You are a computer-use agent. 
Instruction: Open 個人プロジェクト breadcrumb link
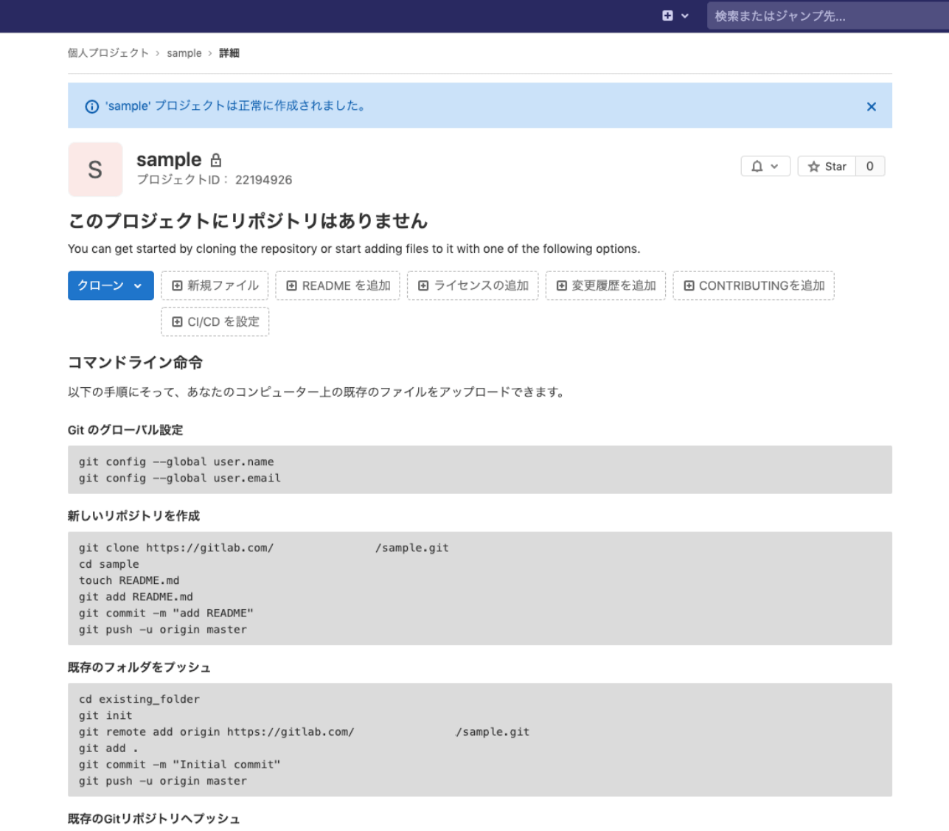(x=108, y=53)
